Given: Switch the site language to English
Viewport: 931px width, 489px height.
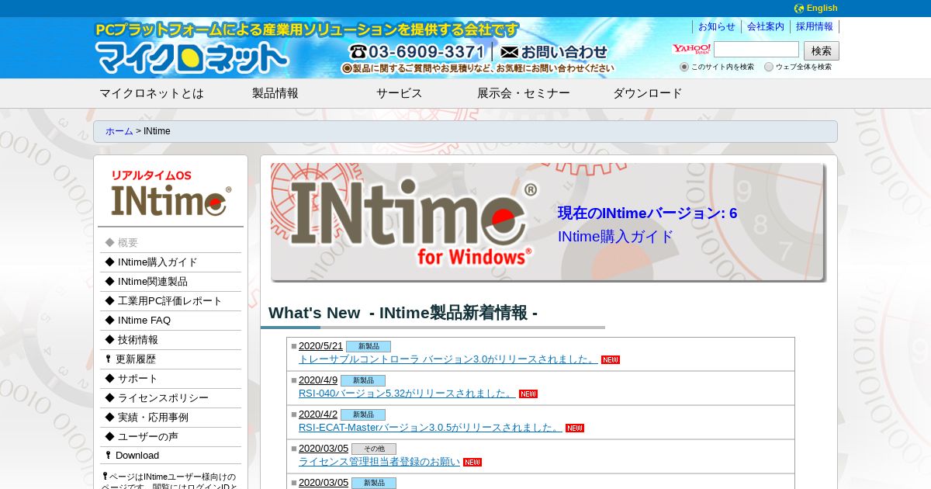Looking at the screenshot, I should pos(822,9).
